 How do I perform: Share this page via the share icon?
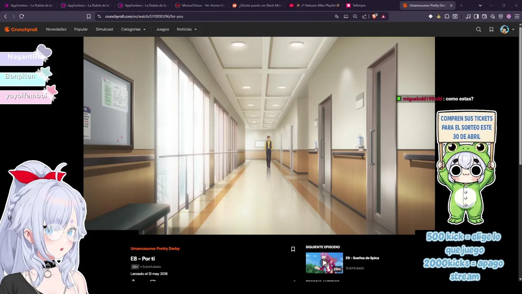[x=364, y=16]
